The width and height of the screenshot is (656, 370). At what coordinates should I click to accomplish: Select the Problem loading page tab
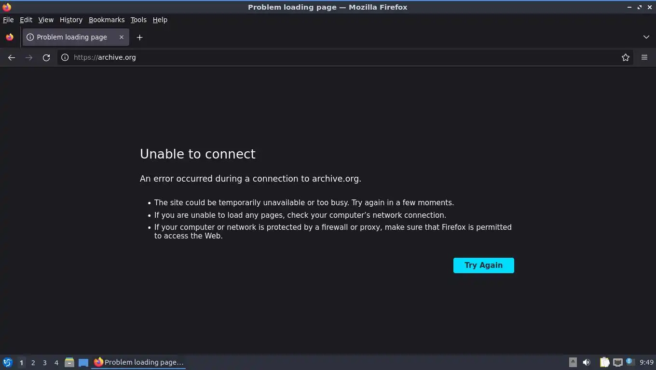[x=76, y=37]
